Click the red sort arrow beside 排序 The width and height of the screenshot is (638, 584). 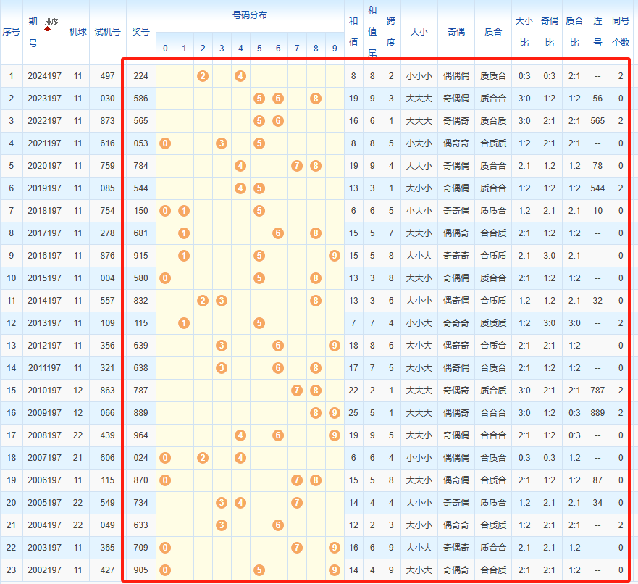coord(47,29)
